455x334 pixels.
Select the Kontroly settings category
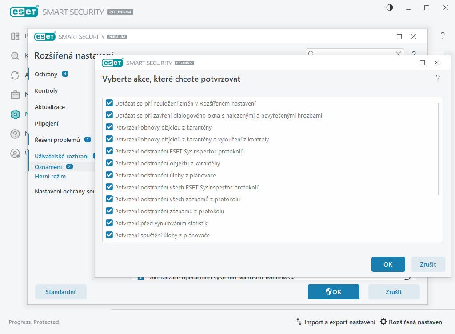(x=46, y=90)
